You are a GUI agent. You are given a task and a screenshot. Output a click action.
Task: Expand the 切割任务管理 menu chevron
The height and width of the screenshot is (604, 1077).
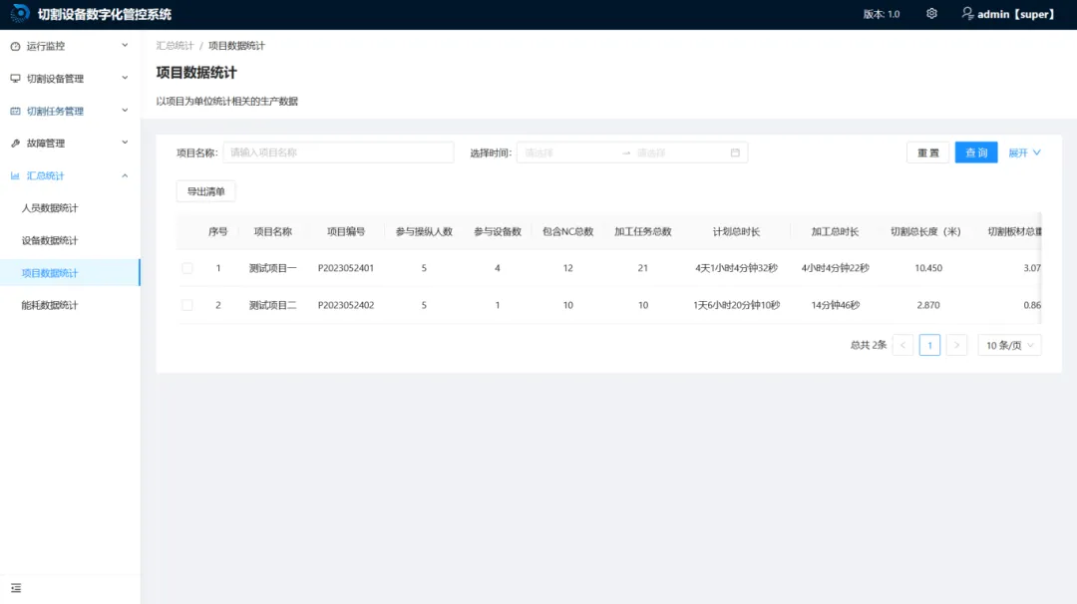(x=125, y=111)
